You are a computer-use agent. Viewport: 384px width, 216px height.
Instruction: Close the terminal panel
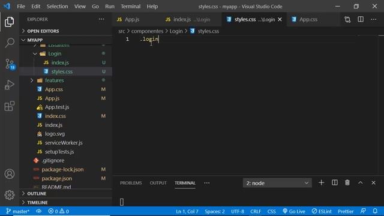(373, 182)
